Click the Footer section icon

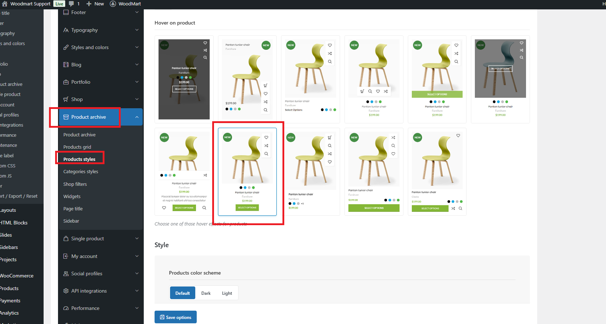coord(66,12)
